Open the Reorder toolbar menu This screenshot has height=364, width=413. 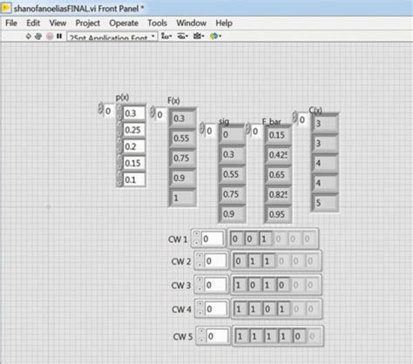pos(215,36)
